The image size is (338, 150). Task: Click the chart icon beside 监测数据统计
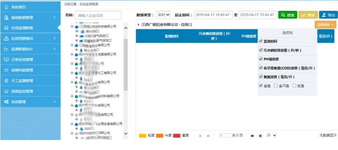coord(6,49)
